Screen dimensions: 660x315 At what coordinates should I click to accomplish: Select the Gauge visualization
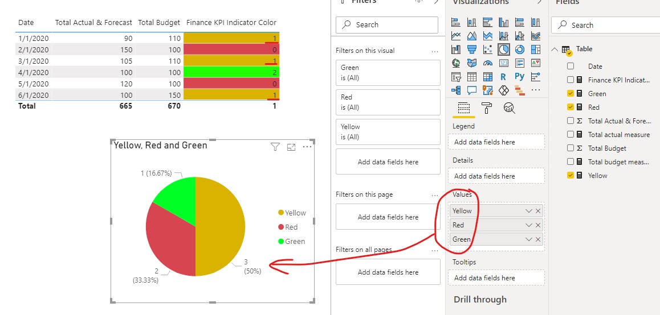click(x=488, y=63)
